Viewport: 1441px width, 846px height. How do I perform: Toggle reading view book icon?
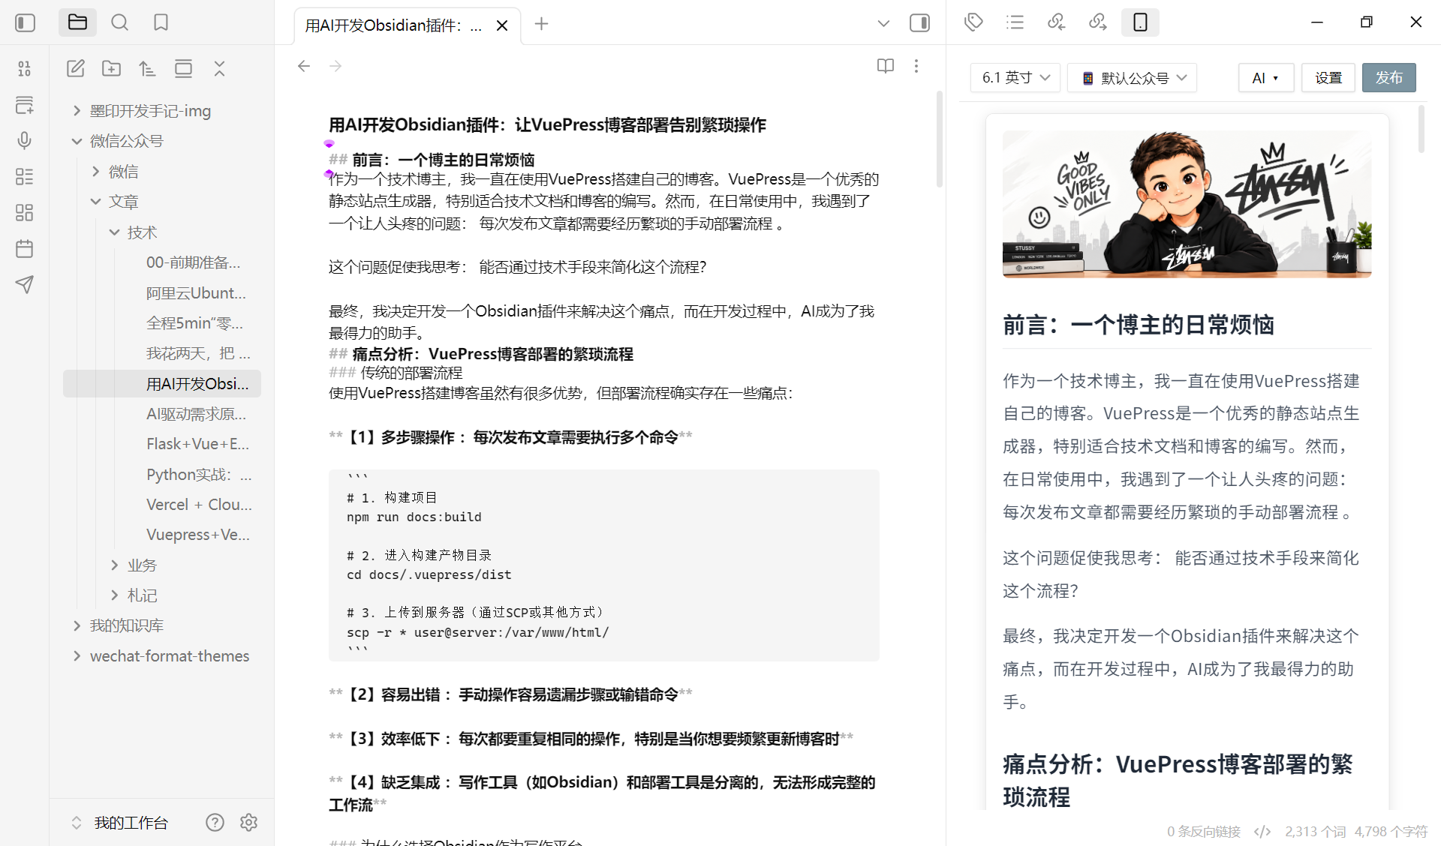[x=886, y=66]
